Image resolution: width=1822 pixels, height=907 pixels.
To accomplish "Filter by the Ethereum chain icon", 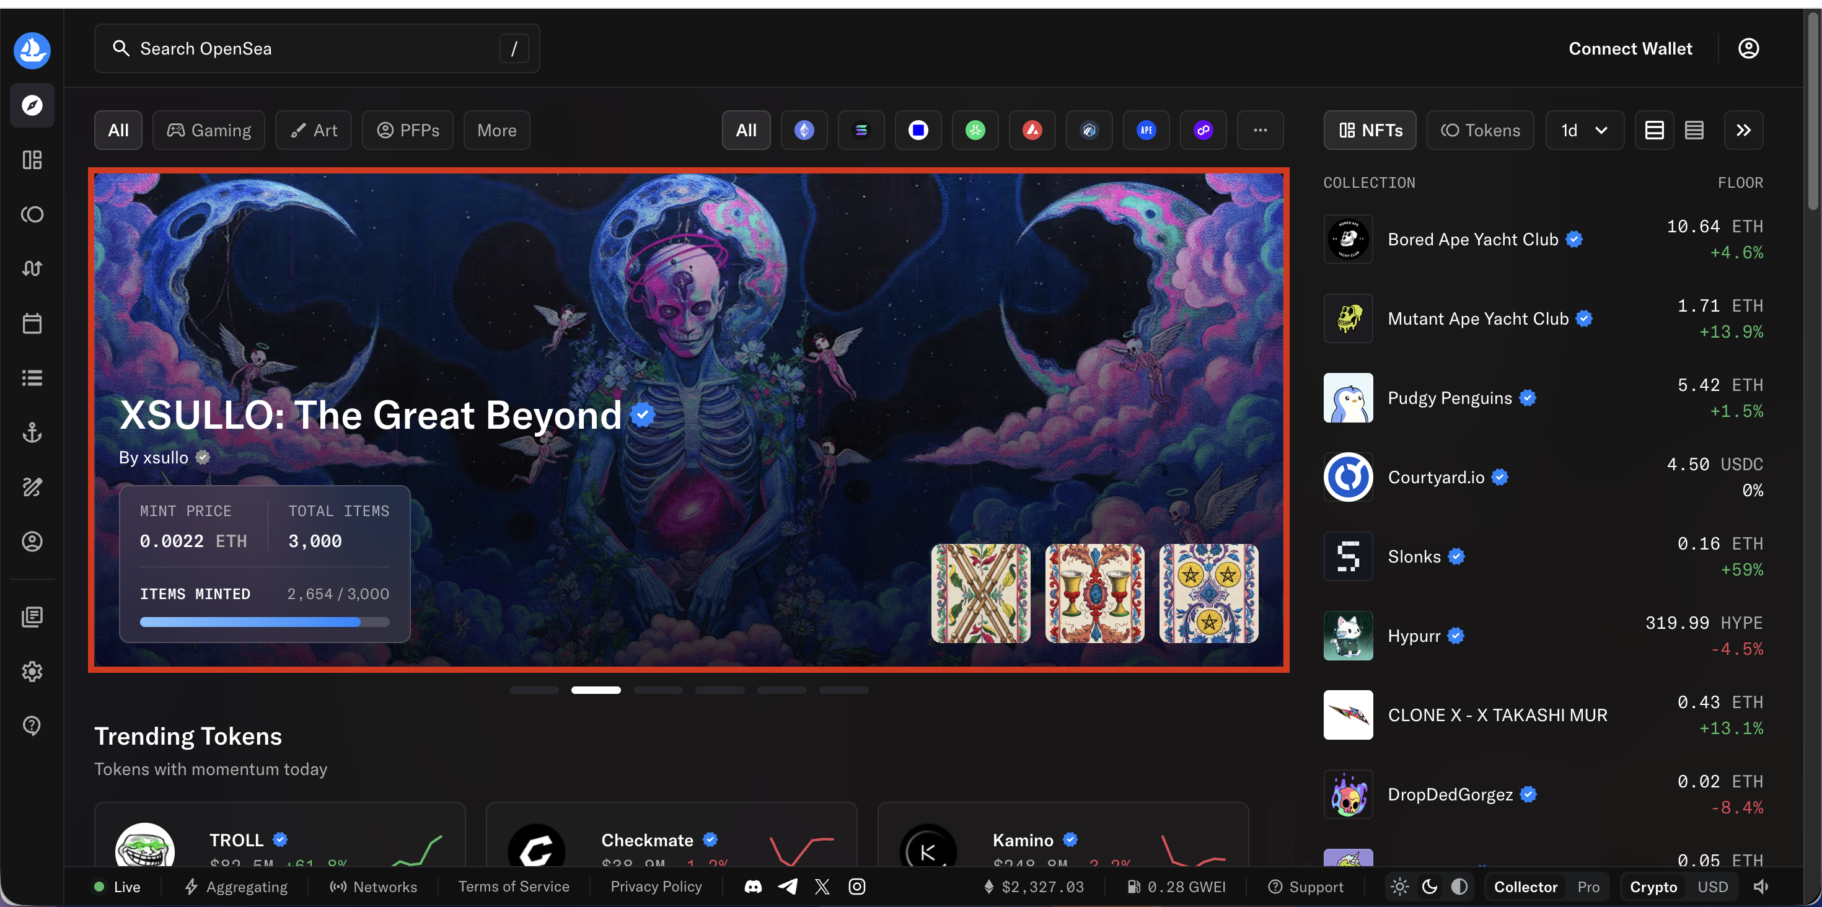I will point(804,130).
